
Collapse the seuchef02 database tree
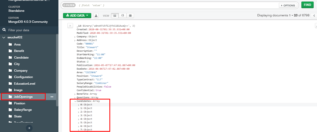(4, 38)
